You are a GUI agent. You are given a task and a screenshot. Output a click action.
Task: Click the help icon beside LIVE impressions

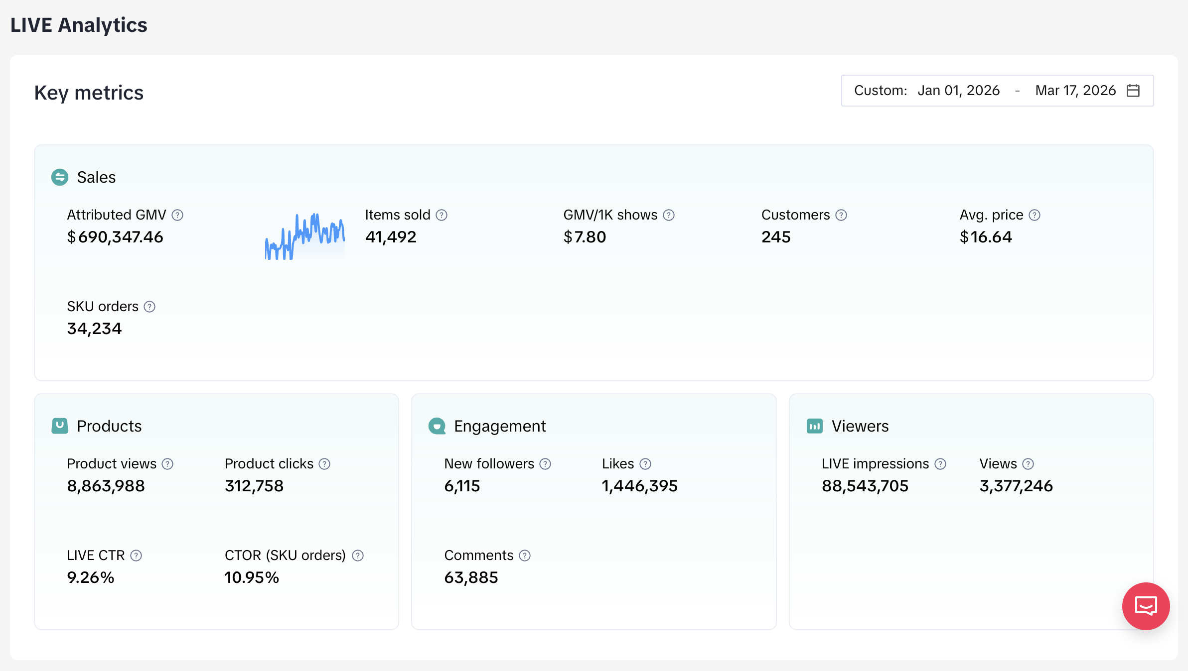(940, 464)
